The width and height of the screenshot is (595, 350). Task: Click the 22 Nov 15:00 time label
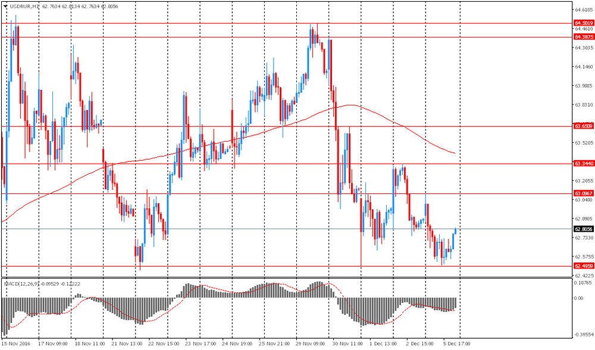pos(164,343)
